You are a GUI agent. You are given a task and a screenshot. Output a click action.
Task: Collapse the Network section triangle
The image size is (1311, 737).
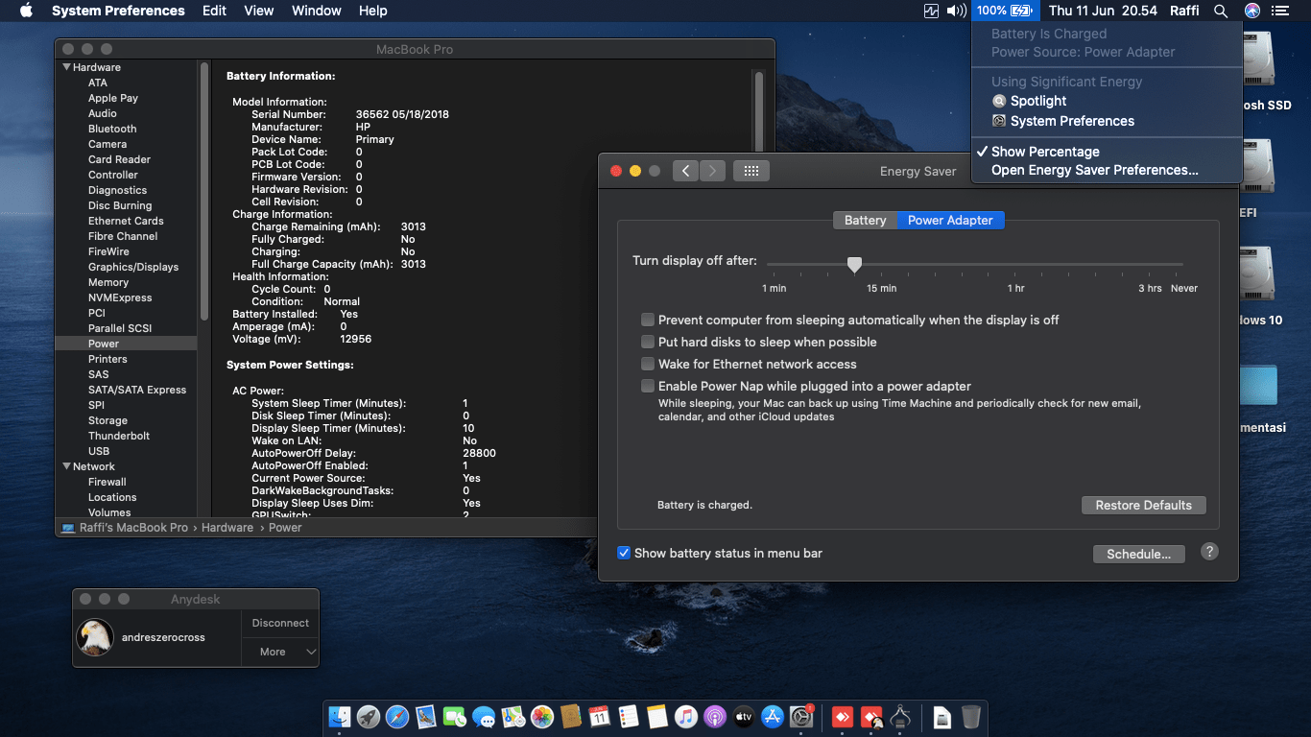[66, 466]
